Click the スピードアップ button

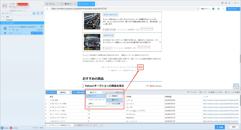[37, 33]
